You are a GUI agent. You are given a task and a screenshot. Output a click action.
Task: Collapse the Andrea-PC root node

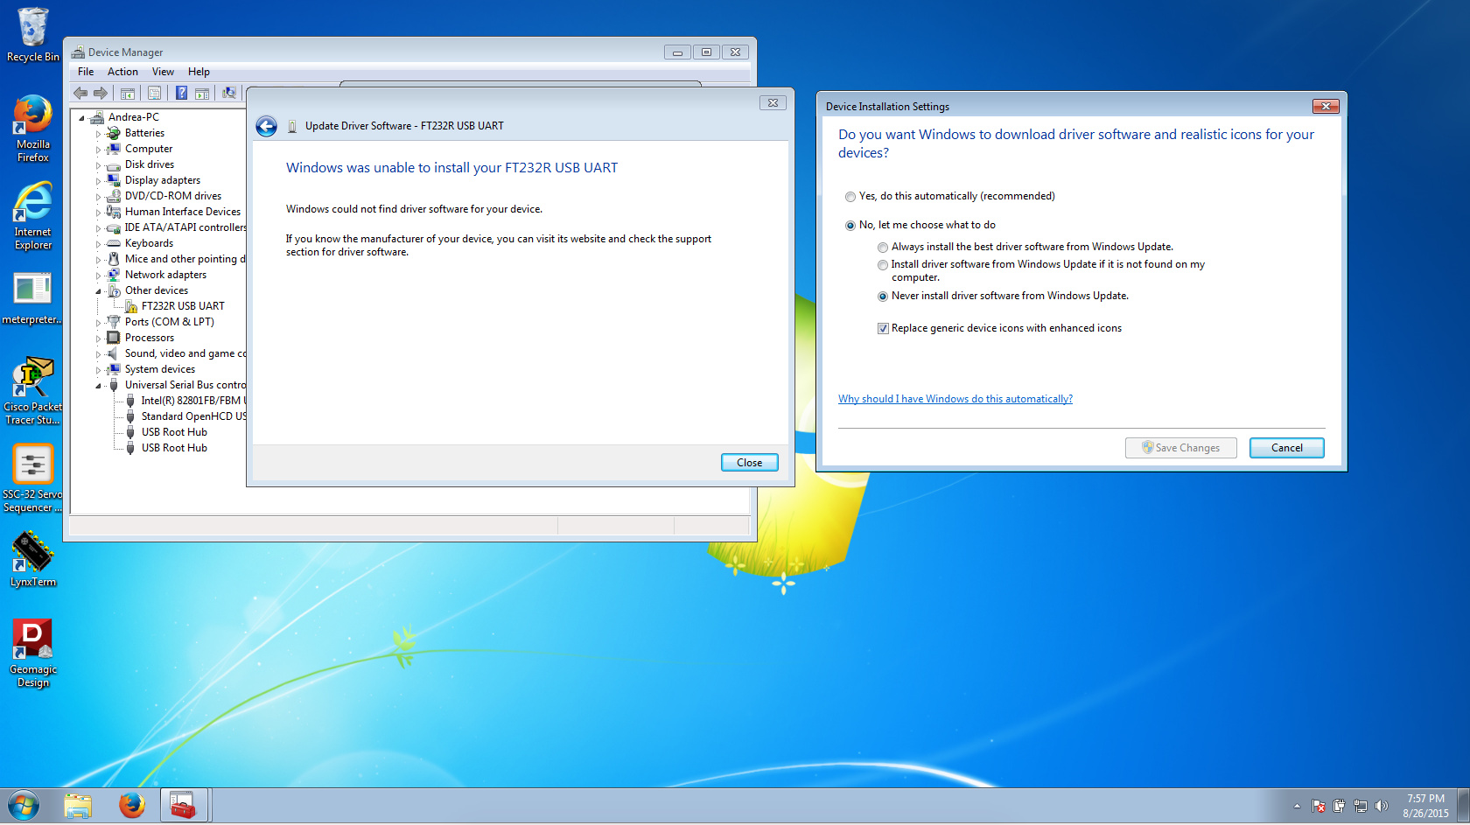point(82,118)
